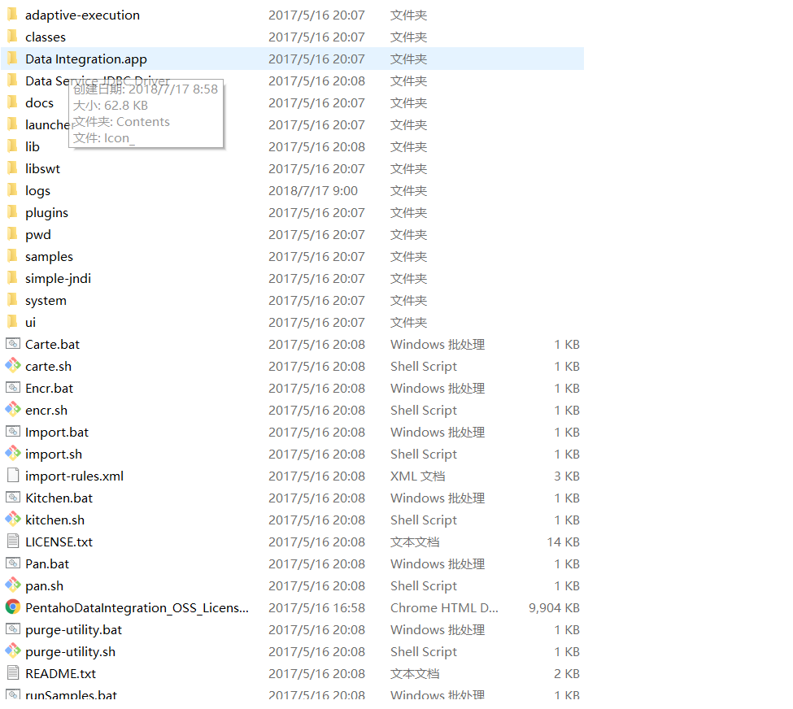Image resolution: width=793 pixels, height=709 pixels.
Task: Select the file name Carte.bat
Action: click(53, 345)
